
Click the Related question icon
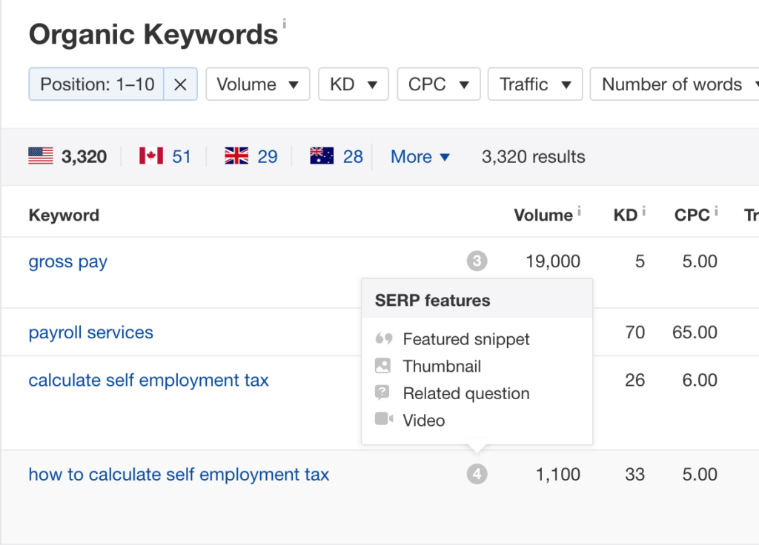382,392
